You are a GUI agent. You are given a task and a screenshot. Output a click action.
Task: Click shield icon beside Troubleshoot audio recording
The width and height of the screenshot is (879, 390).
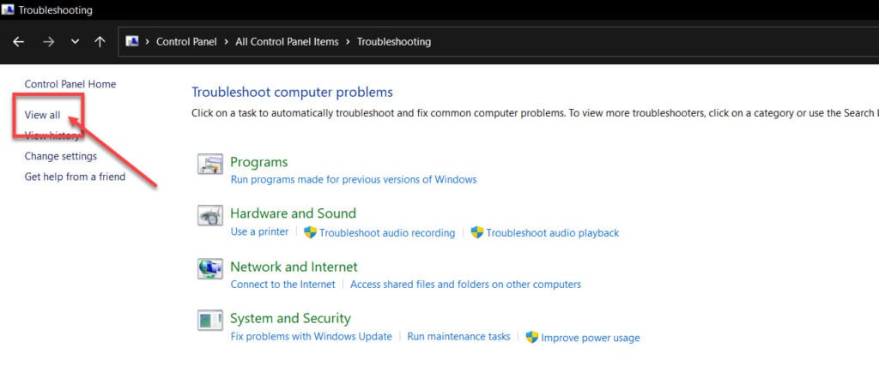310,232
